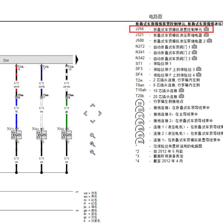Select the J256 control unit bar in diagram
Screen dimensions: 223x223
coord(36,60)
